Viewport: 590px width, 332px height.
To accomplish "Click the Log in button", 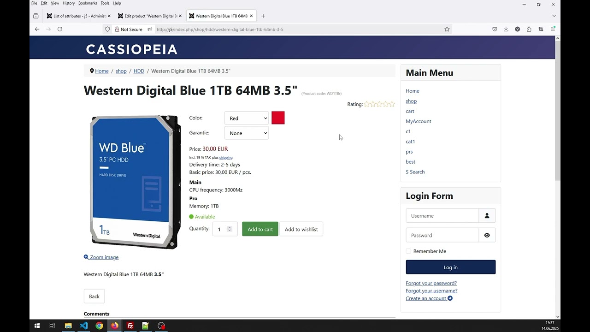I will pyautogui.click(x=451, y=267).
